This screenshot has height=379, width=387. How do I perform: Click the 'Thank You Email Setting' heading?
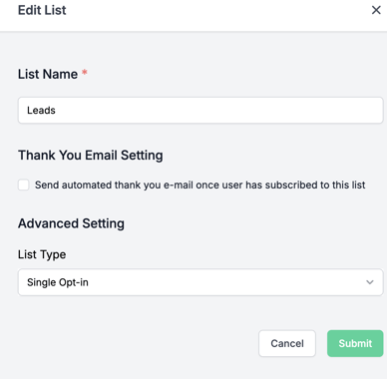(x=91, y=156)
